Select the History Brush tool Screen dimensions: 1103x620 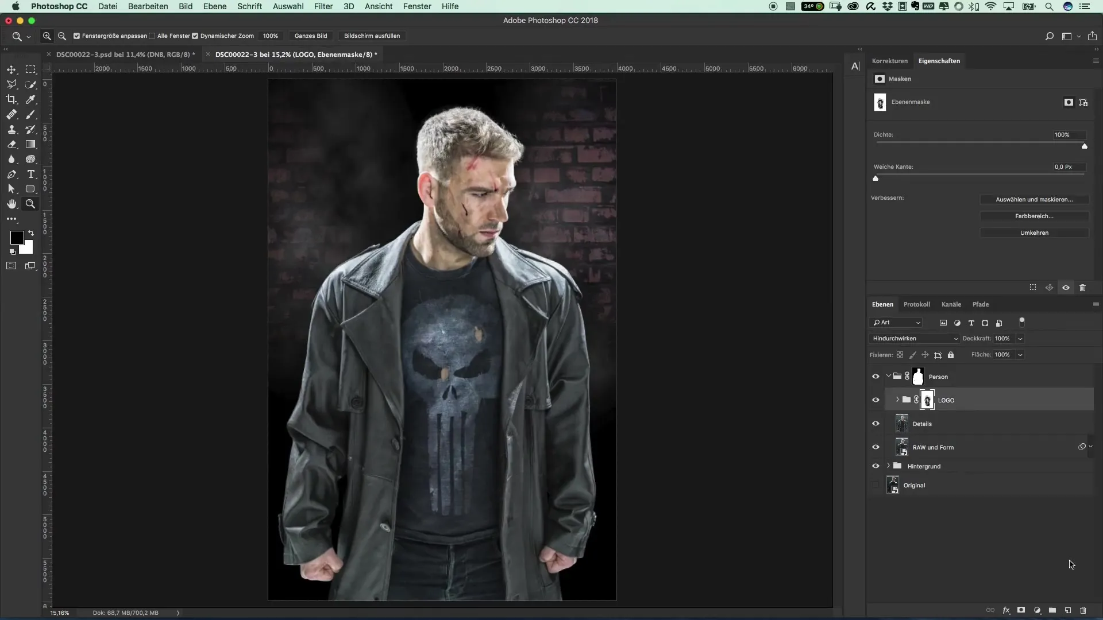(x=30, y=129)
